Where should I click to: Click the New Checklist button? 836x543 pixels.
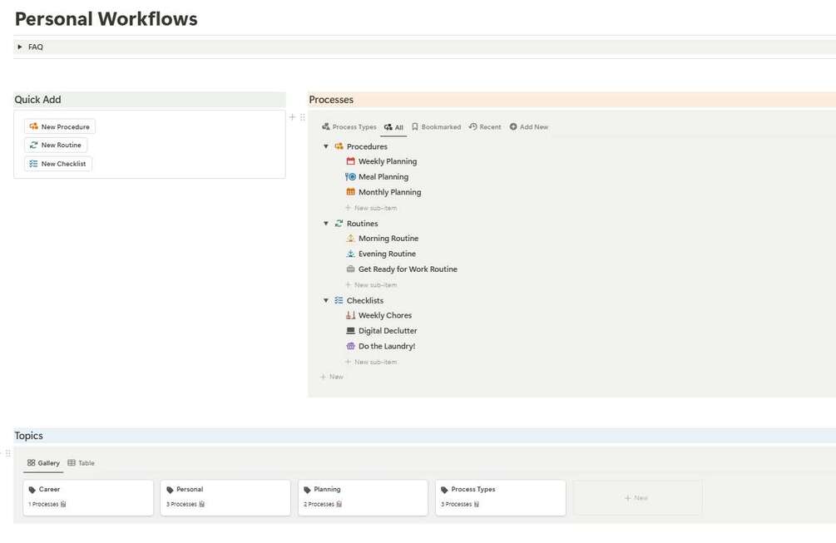[58, 164]
